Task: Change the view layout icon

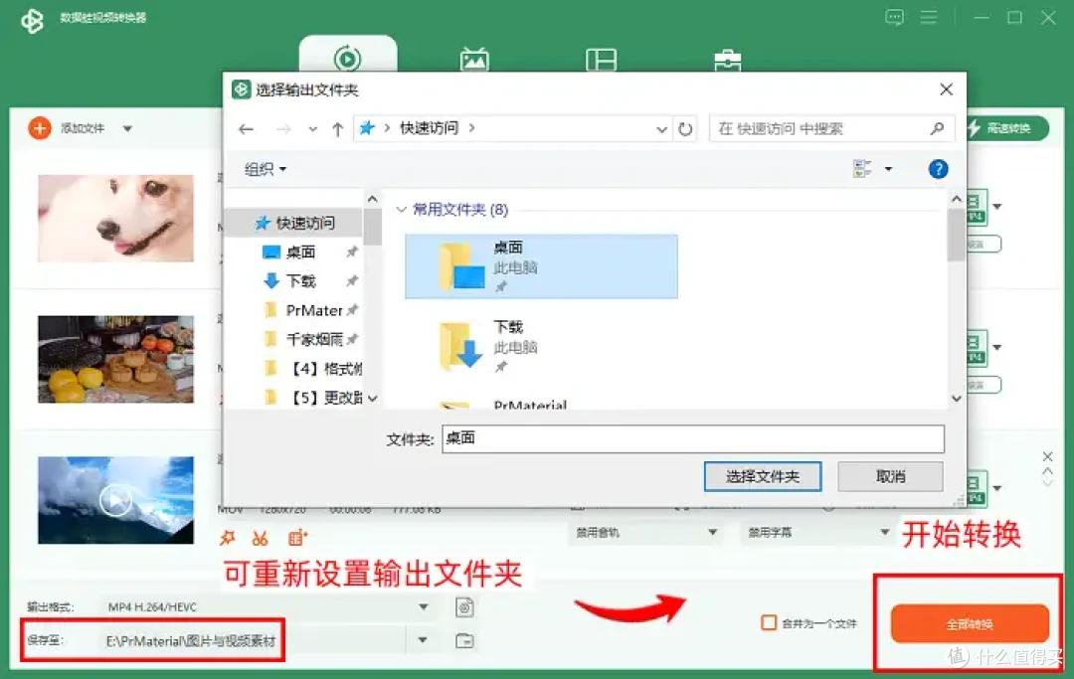Action: (862, 168)
